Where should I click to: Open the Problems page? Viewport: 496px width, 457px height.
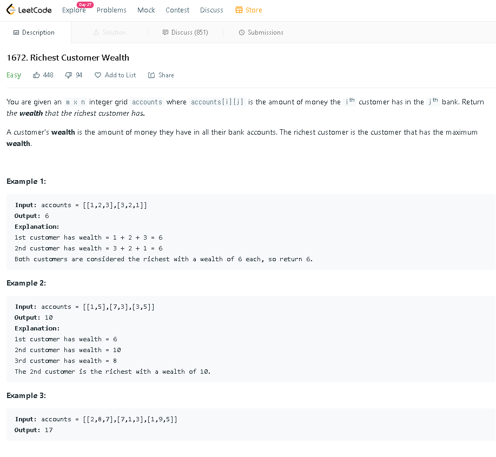click(x=111, y=10)
